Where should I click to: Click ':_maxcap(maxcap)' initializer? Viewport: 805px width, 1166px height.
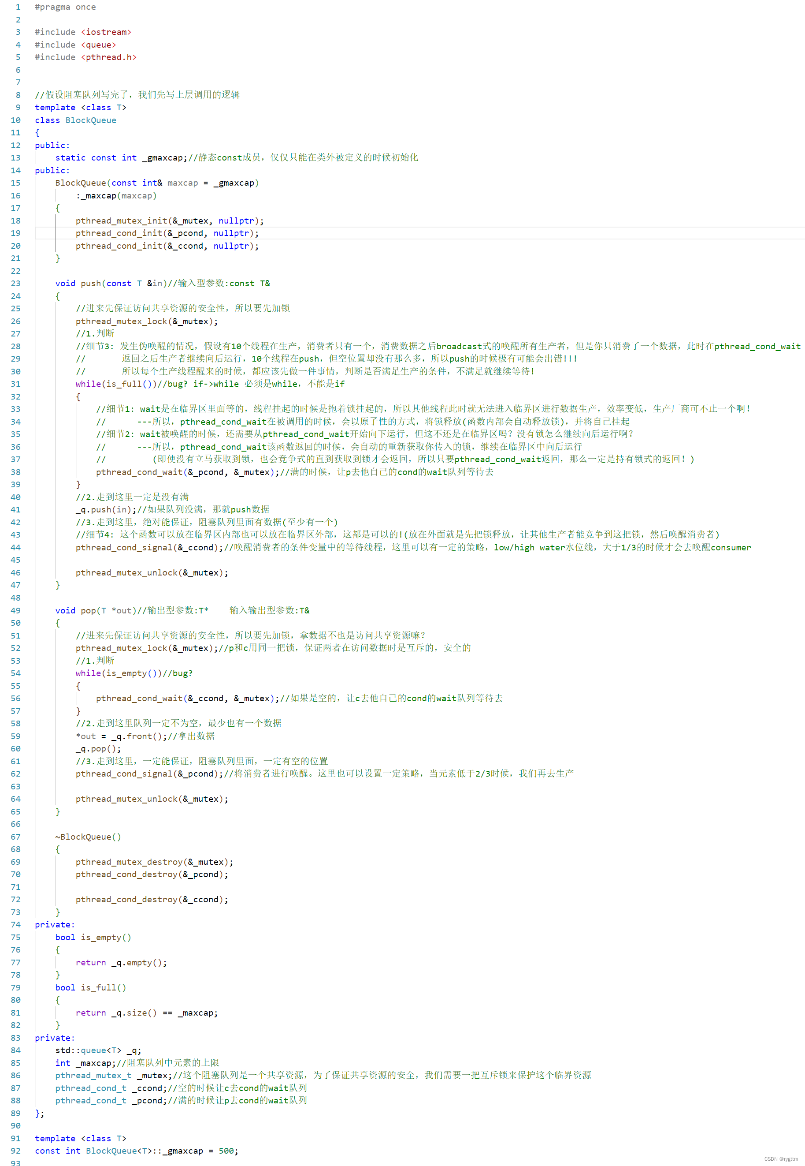[x=116, y=196]
